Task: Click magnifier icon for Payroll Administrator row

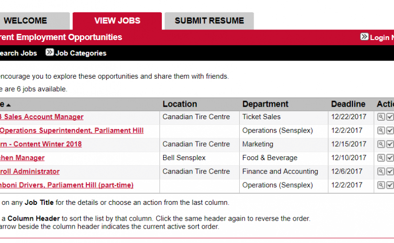Action: pos(381,172)
